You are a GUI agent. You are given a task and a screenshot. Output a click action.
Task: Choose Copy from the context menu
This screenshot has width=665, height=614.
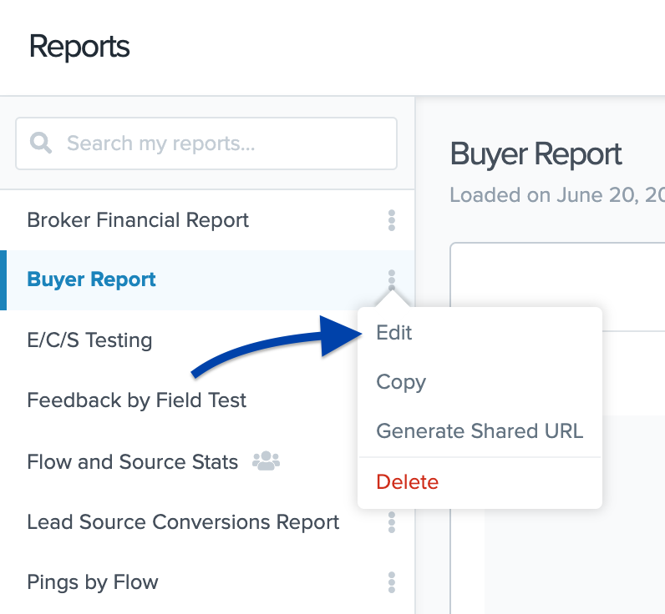(x=401, y=382)
